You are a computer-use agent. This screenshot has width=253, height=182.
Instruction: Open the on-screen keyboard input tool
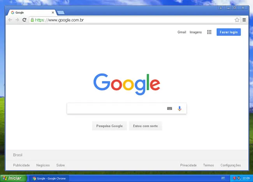(x=169, y=108)
